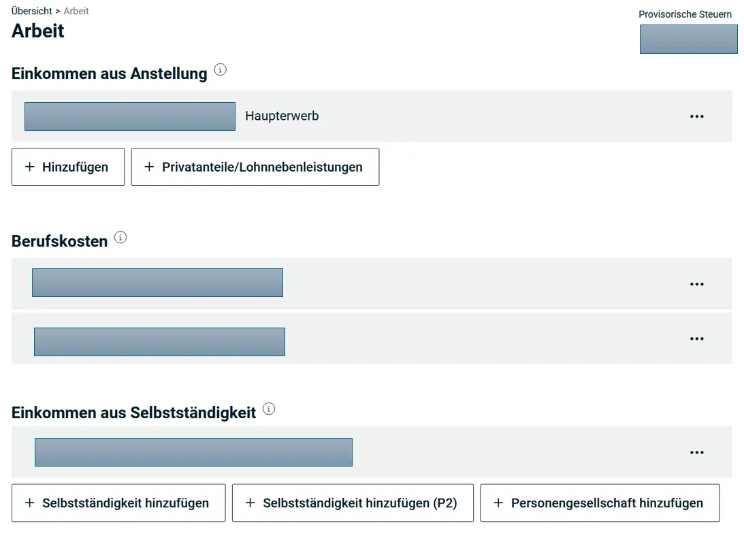This screenshot has height=536, width=744.
Task: Add Privatanteile/Lohnnebenleistungen entry
Action: 255,166
